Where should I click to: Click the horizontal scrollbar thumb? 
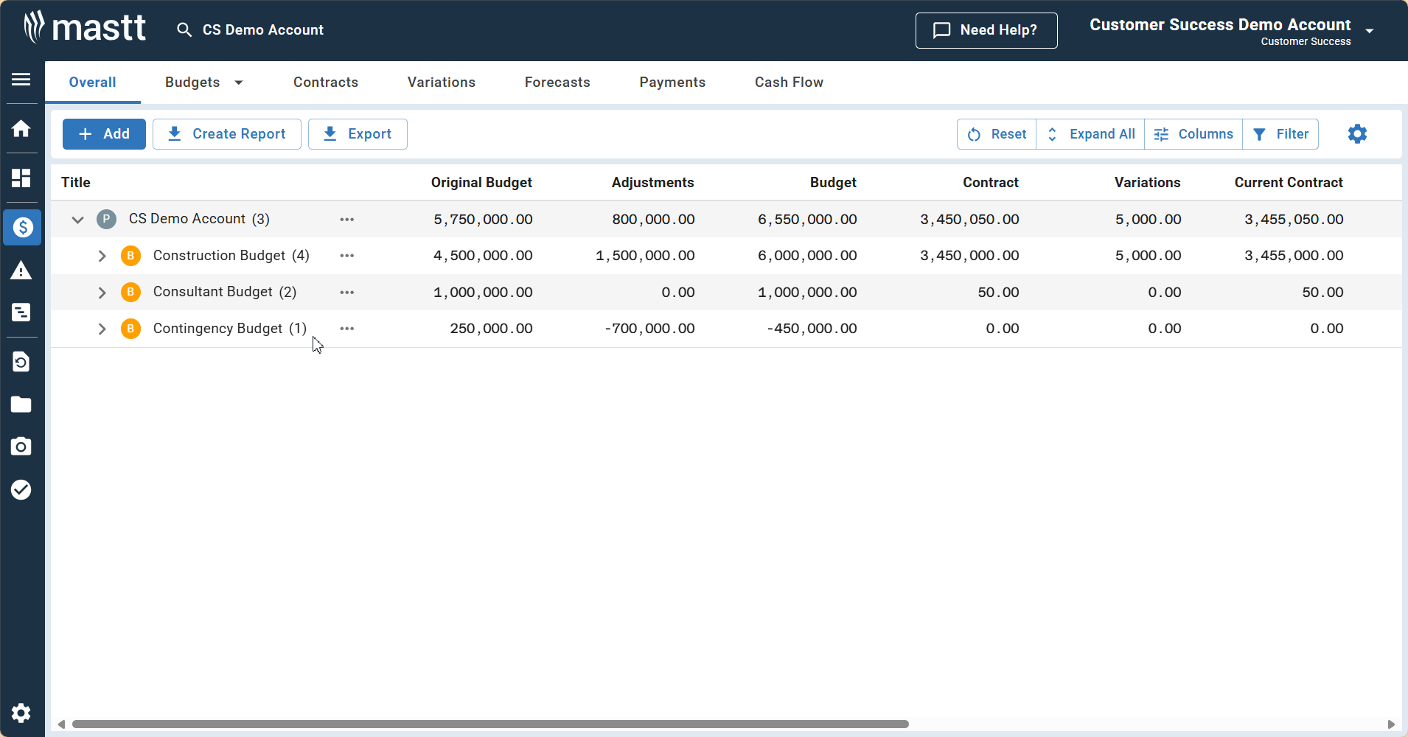click(490, 724)
